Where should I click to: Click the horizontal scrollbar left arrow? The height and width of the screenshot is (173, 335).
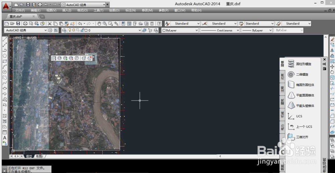coord(220,156)
